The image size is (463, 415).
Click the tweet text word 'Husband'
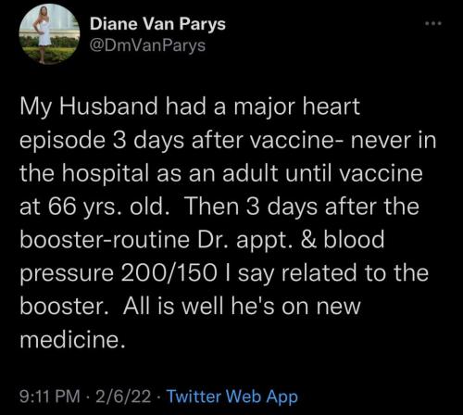(x=108, y=107)
